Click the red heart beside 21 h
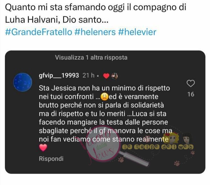 [x=106, y=76]
